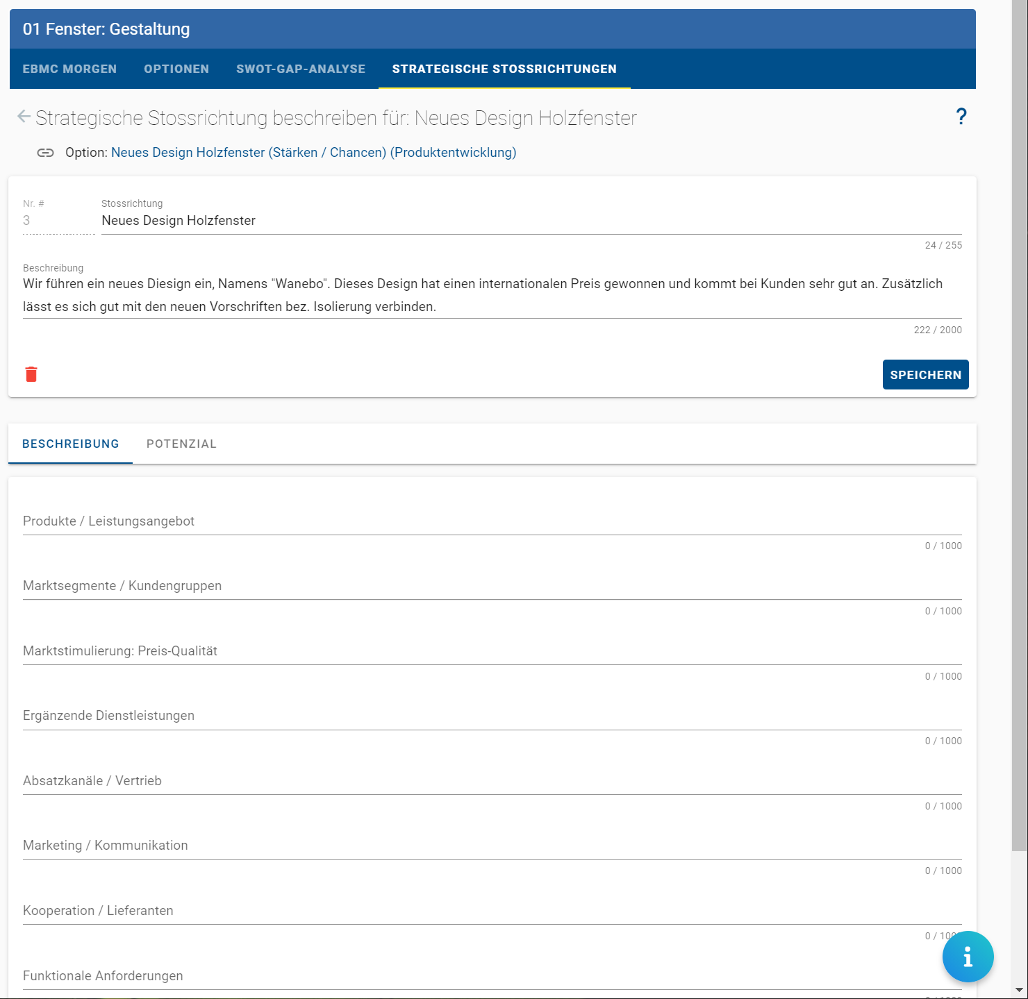Click the Funktionale Anforderungen field
This screenshot has height=999, width=1028.
pyautogui.click(x=492, y=976)
